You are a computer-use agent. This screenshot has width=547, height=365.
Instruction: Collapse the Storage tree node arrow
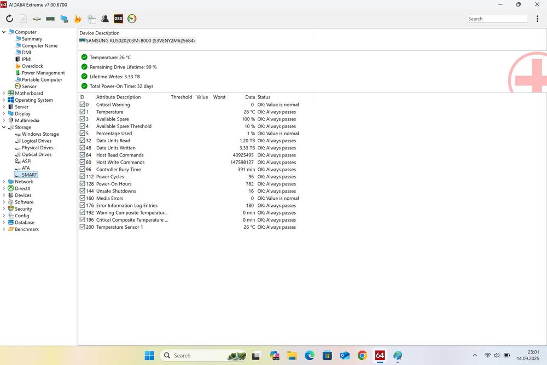pyautogui.click(x=4, y=128)
